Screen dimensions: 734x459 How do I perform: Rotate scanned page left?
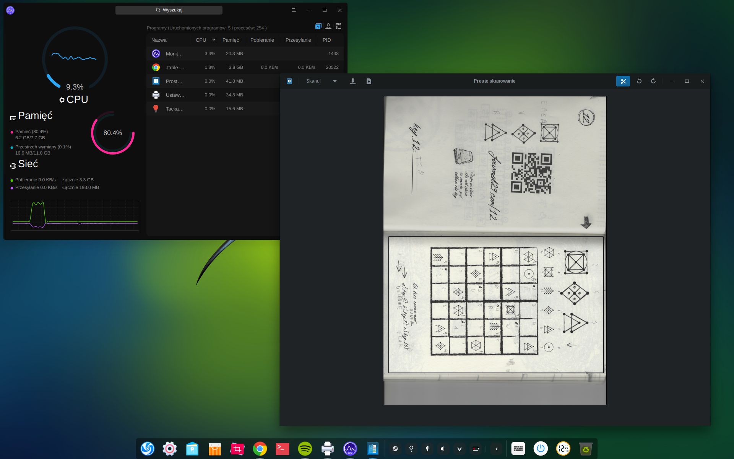[639, 81]
